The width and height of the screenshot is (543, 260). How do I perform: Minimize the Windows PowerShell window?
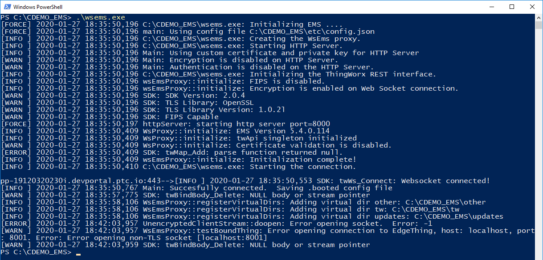pyautogui.click(x=492, y=7)
